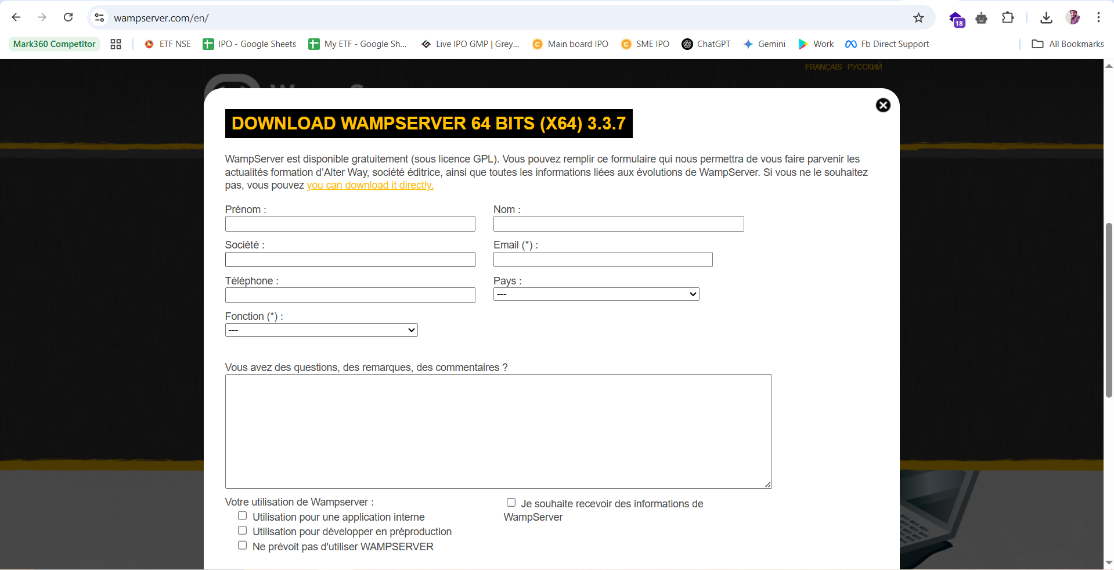Focus the Nom input field

pos(618,224)
